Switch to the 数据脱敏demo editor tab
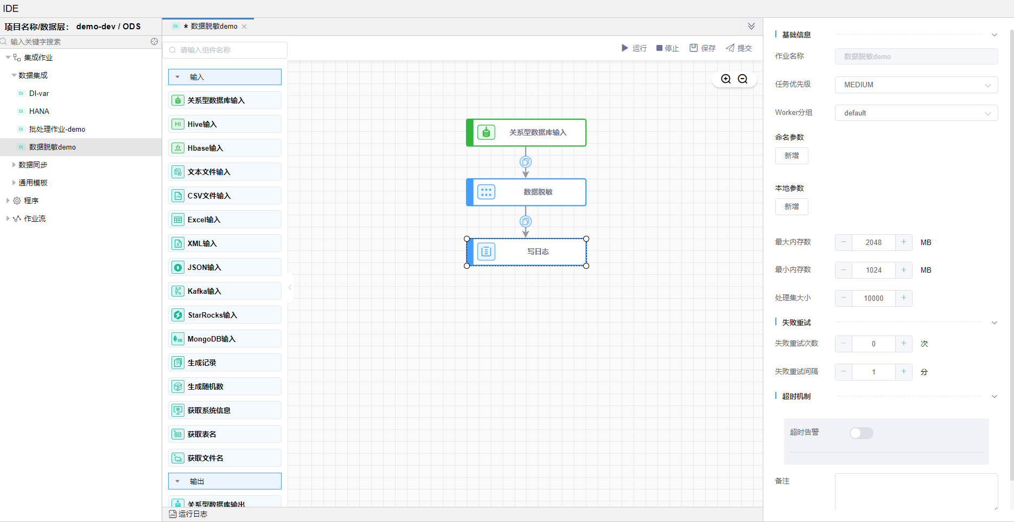The image size is (1014, 522). pos(213,27)
